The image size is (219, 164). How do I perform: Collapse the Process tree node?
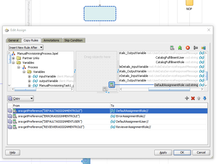[19, 67]
